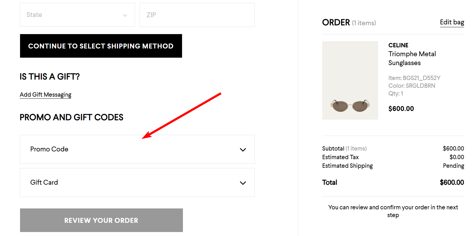Click the sunglasses product thumbnail
Viewport: 473px width, 236px height.
tap(350, 80)
